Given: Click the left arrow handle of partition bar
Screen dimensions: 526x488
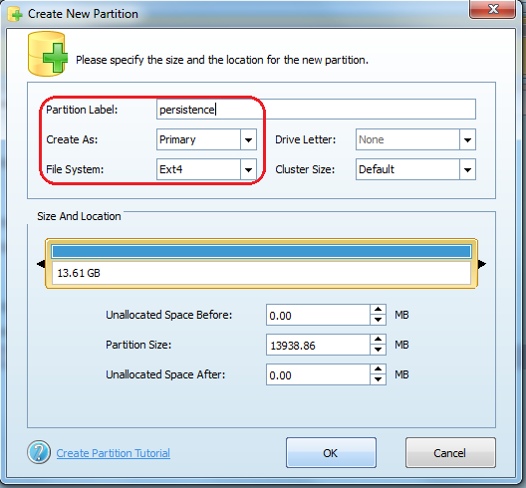Looking at the screenshot, I should 41,264.
